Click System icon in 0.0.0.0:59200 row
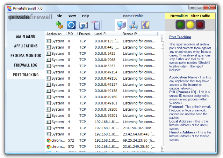This screenshot has height=158, width=223. click(48, 109)
